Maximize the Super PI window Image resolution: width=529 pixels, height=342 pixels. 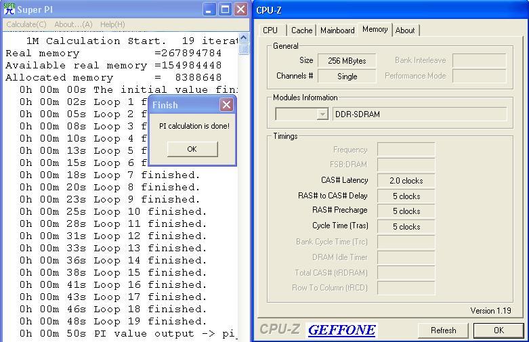pos(225,9)
